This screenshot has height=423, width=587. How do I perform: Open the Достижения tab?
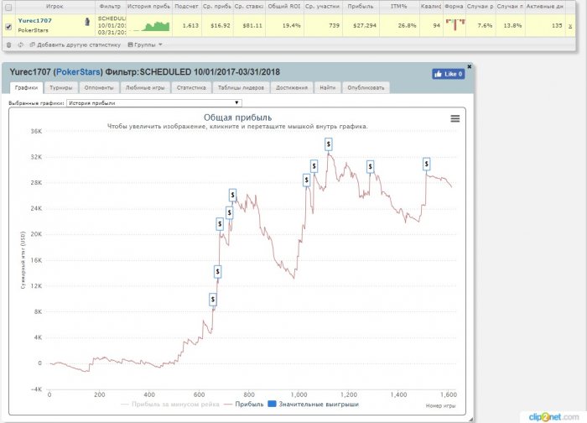(292, 87)
